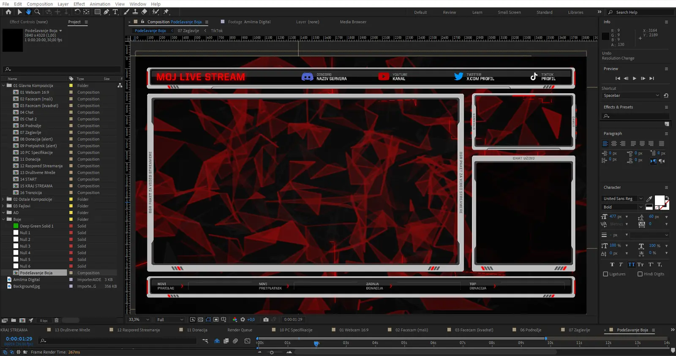Enable the Ligatures checkbox
The width and height of the screenshot is (676, 356).
pos(605,274)
